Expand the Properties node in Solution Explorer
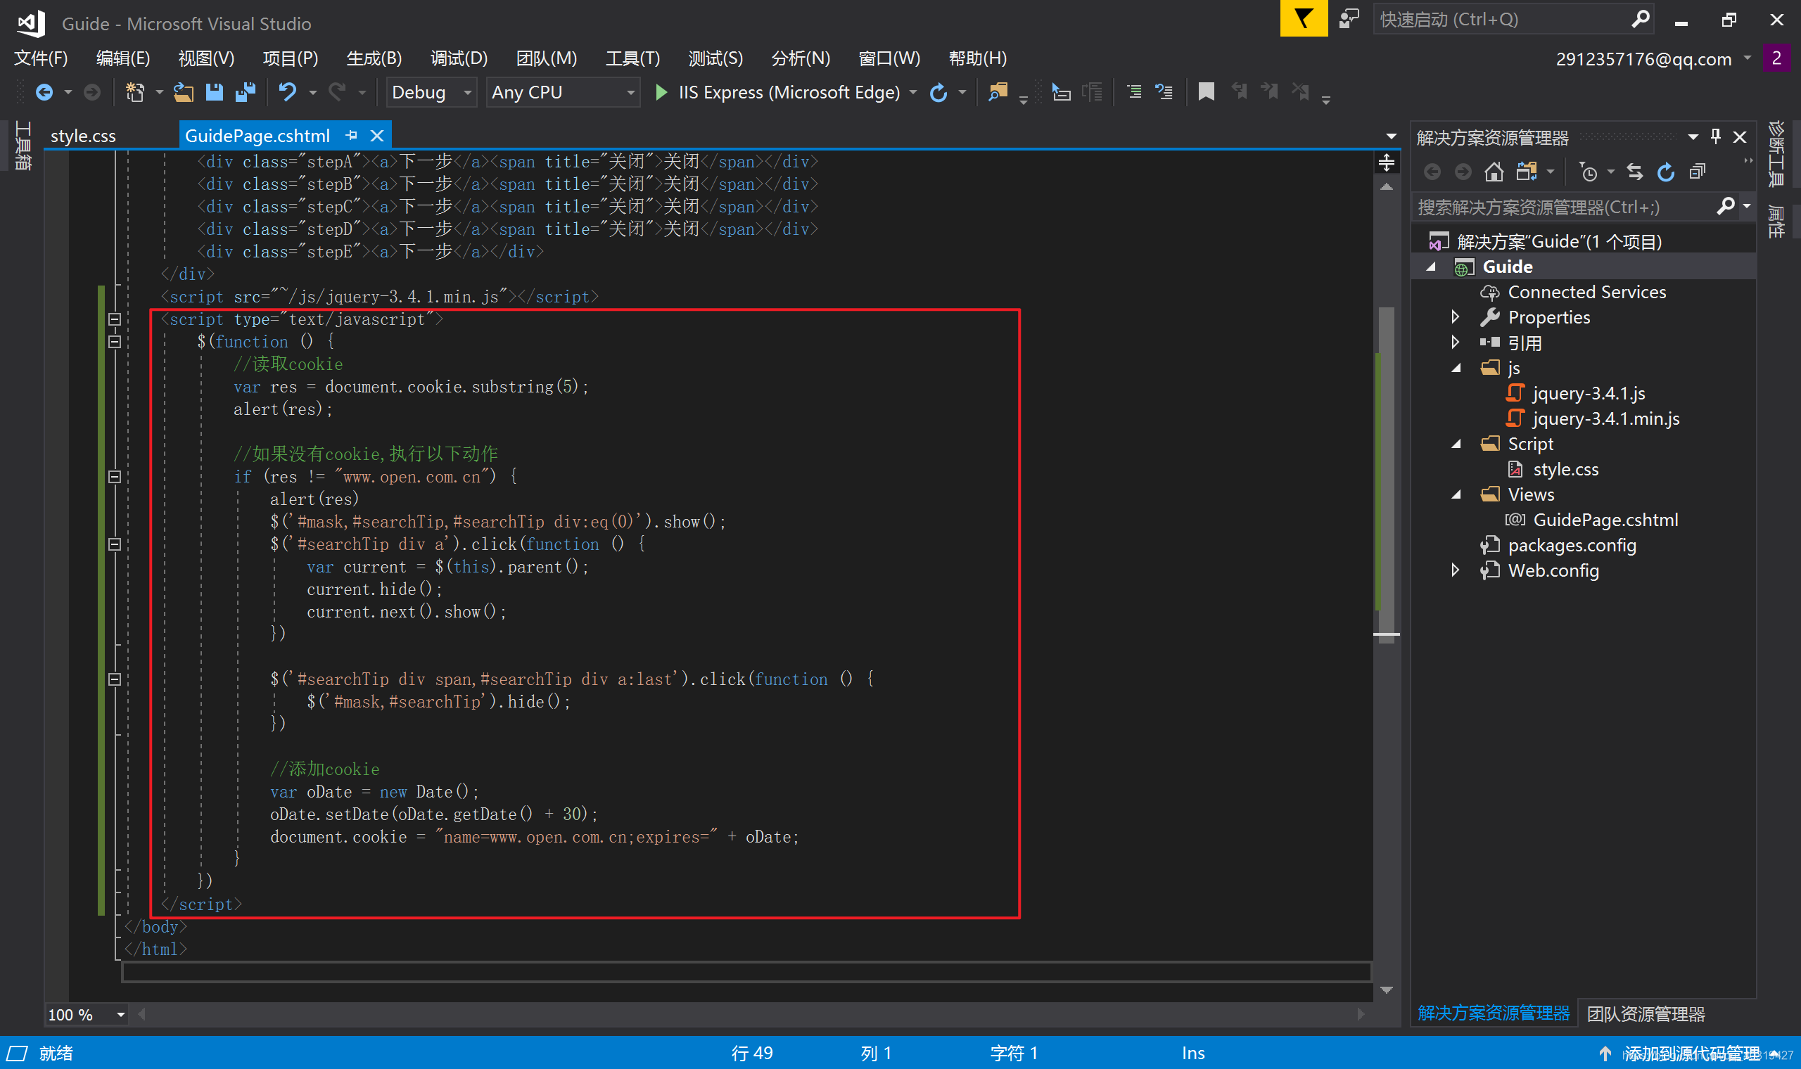The image size is (1801, 1069). 1455,317
